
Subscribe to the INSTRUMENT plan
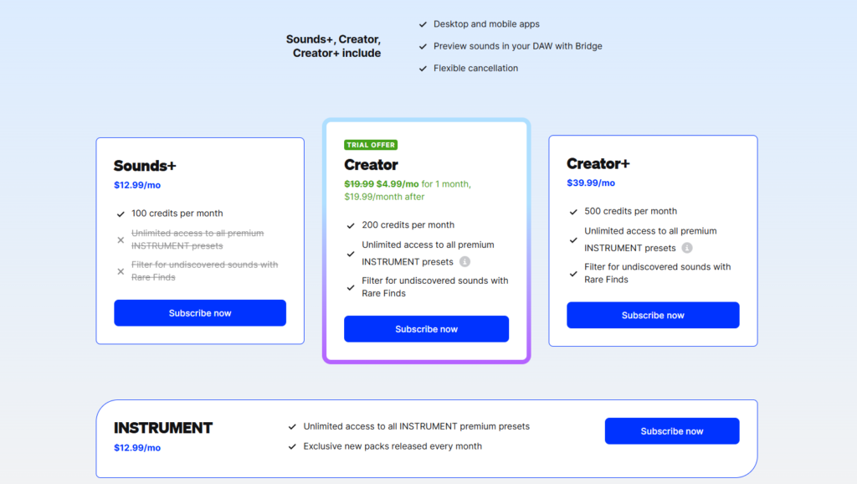click(672, 431)
